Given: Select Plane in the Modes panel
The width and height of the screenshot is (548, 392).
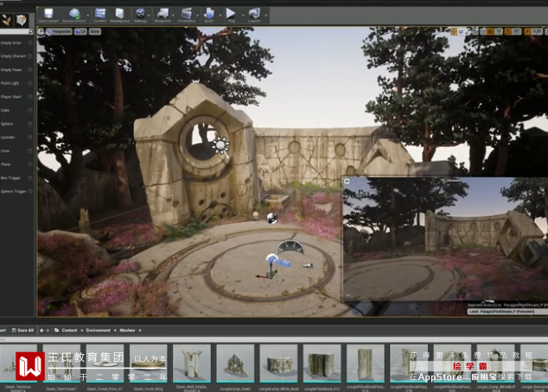Looking at the screenshot, I should point(16,164).
